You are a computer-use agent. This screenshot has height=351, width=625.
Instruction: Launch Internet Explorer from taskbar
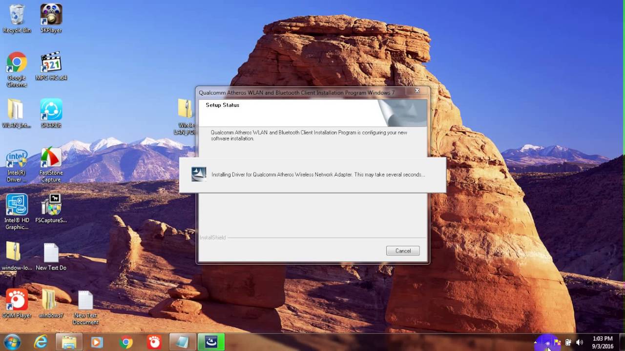[x=41, y=342]
